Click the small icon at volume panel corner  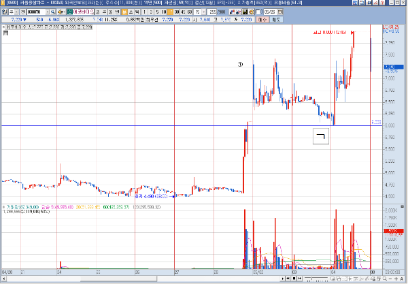402,206
